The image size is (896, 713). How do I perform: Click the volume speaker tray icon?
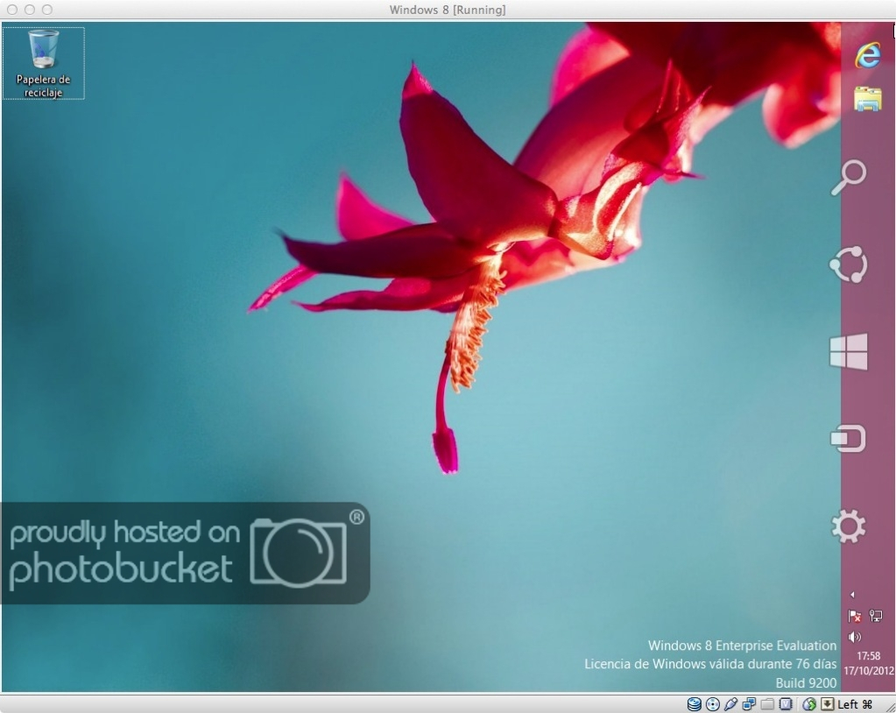pyautogui.click(x=854, y=637)
